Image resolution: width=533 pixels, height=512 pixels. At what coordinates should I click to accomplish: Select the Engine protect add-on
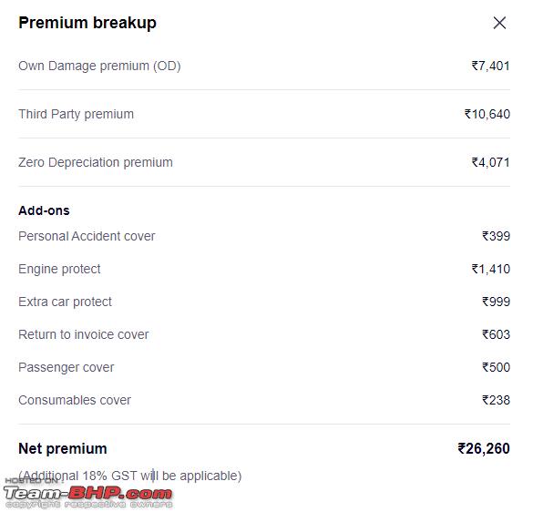tap(59, 270)
